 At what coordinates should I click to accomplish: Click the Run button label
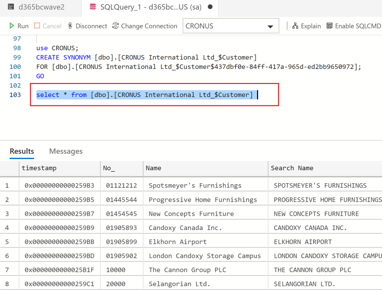pyautogui.click(x=22, y=26)
